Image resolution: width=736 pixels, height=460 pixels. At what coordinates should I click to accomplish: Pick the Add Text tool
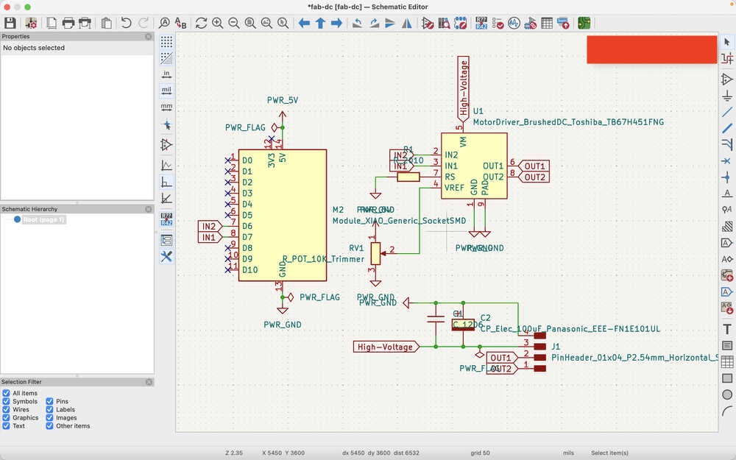(x=727, y=329)
